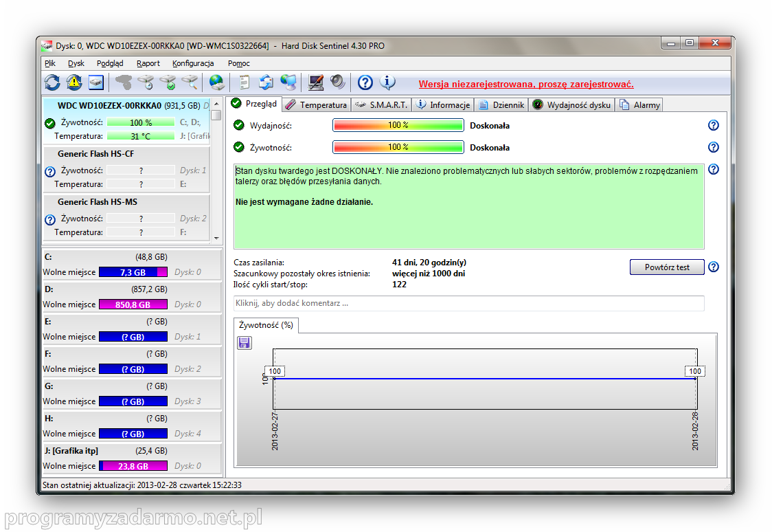This screenshot has height=532, width=772.
Task: Click the help icon beside Wydajność Doskonała
Action: (x=714, y=125)
